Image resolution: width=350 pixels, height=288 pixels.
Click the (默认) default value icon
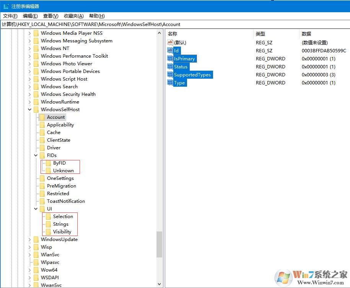[x=170, y=42]
